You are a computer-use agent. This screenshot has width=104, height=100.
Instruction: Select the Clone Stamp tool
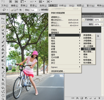(x=3, y=49)
